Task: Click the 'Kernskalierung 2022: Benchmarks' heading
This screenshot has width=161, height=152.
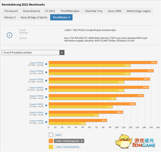Action: tap(23, 5)
